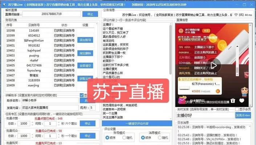Follow the streamer with 关注 button
The image size is (256, 145).
pyautogui.click(x=206, y=30)
